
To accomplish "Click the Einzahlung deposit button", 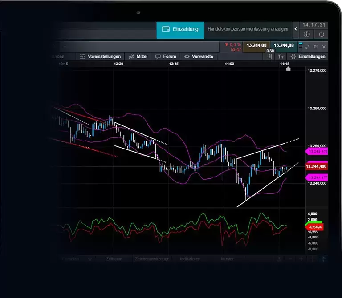I will (180, 29).
